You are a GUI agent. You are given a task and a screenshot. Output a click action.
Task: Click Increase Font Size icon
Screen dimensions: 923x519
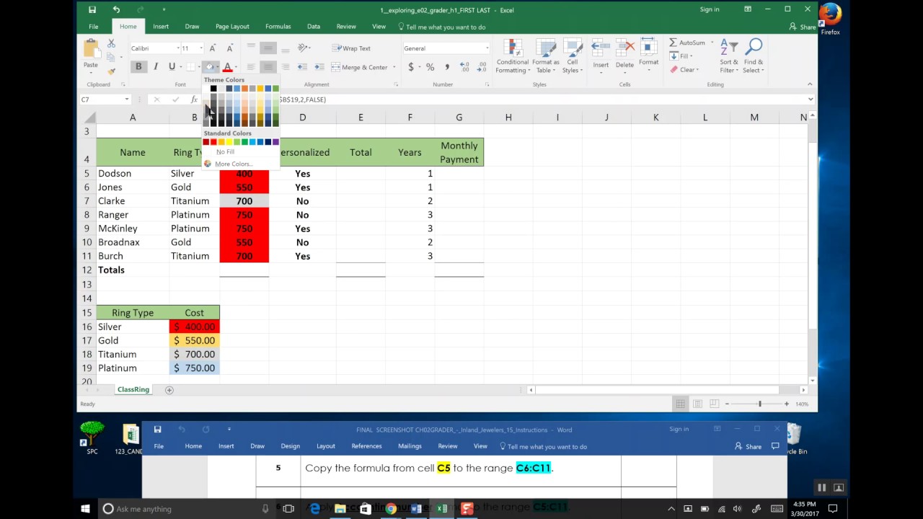point(213,48)
